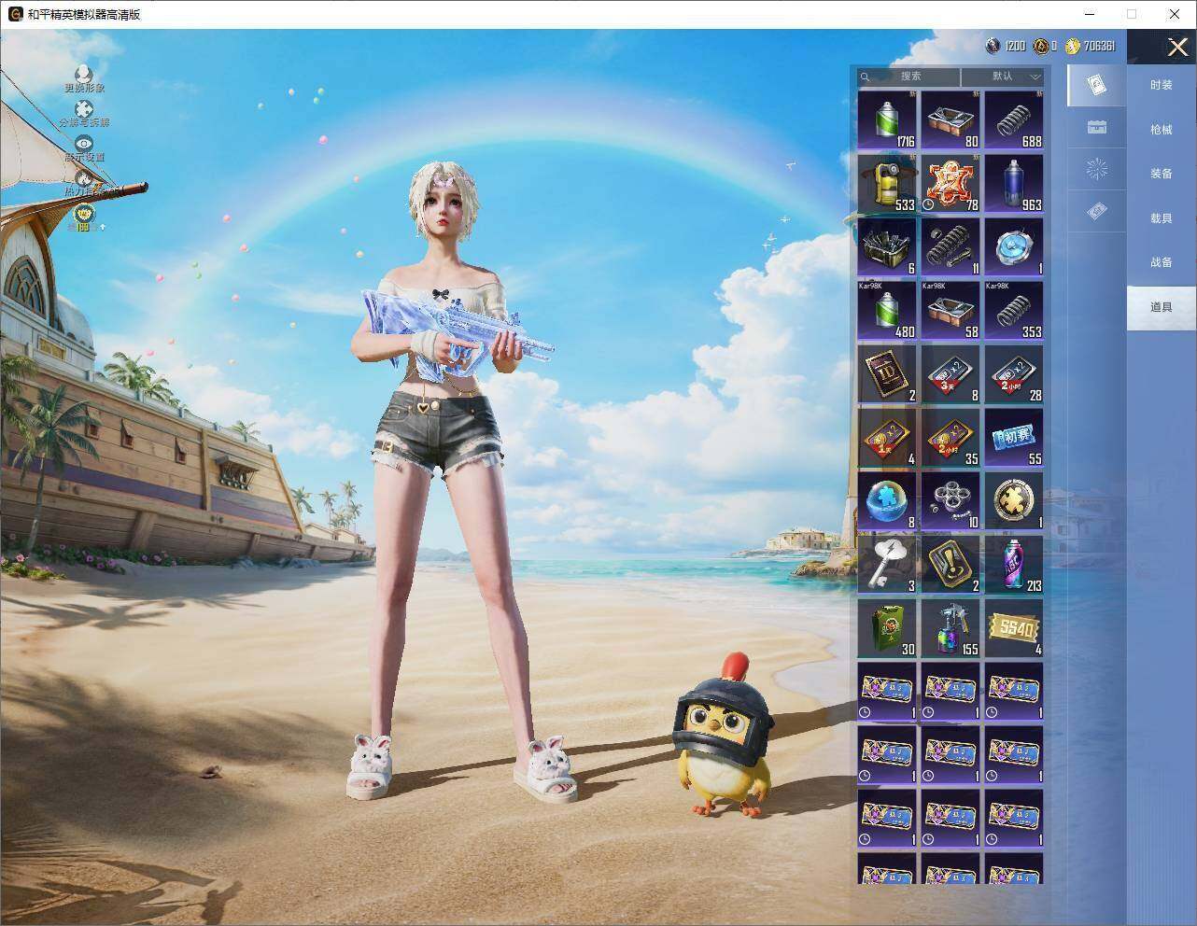Viewport: 1197px width, 926px height.
Task: Select the scrap parts box with count 80
Action: point(951,119)
